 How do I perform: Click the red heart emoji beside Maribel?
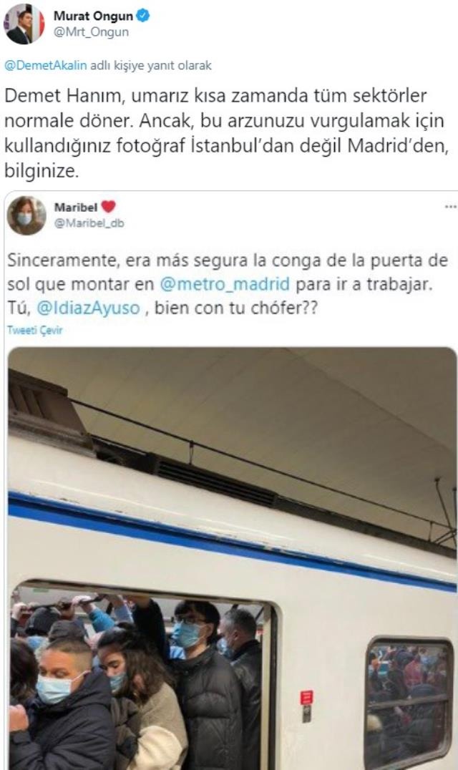point(108,207)
